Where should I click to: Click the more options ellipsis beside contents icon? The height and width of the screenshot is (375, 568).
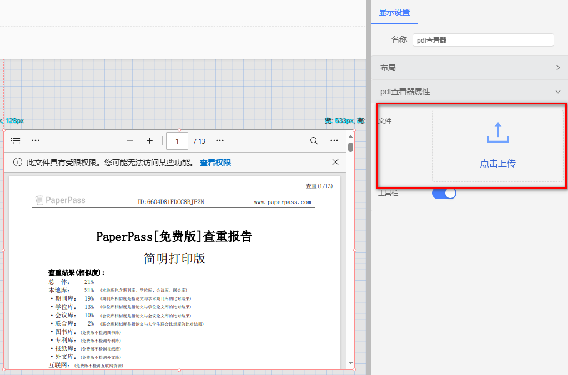coord(36,140)
